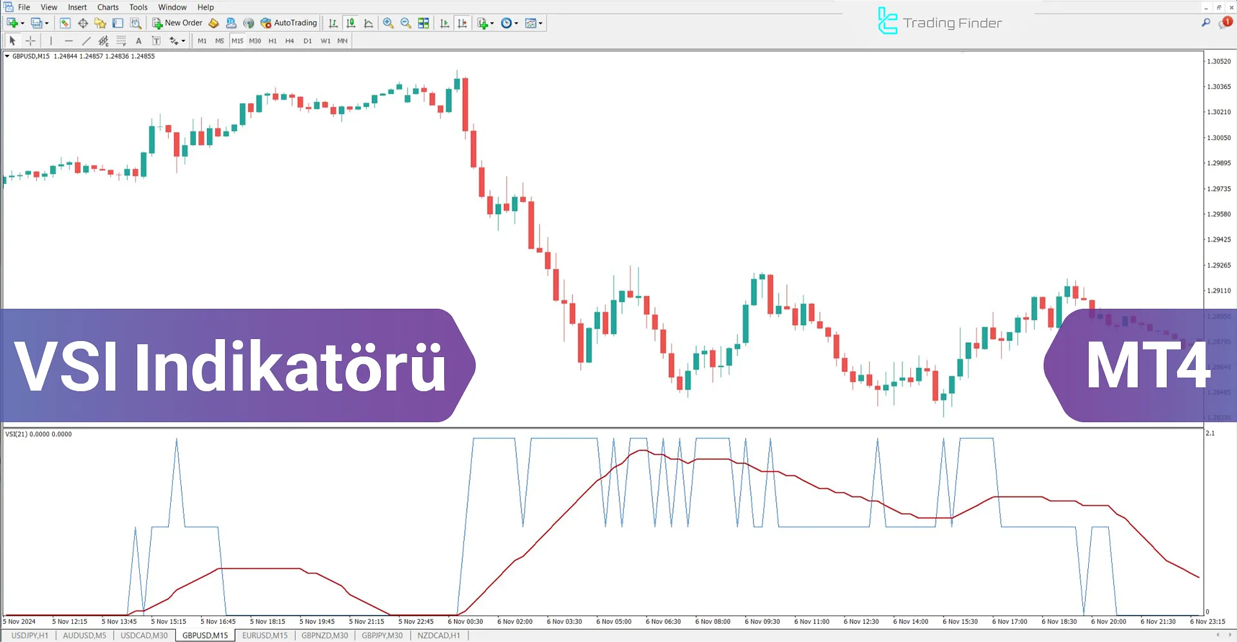Draw a horizontal line on the chart
This screenshot has height=642, width=1237.
click(68, 40)
